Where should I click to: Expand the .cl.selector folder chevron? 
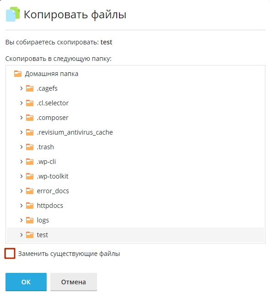[x=22, y=103]
